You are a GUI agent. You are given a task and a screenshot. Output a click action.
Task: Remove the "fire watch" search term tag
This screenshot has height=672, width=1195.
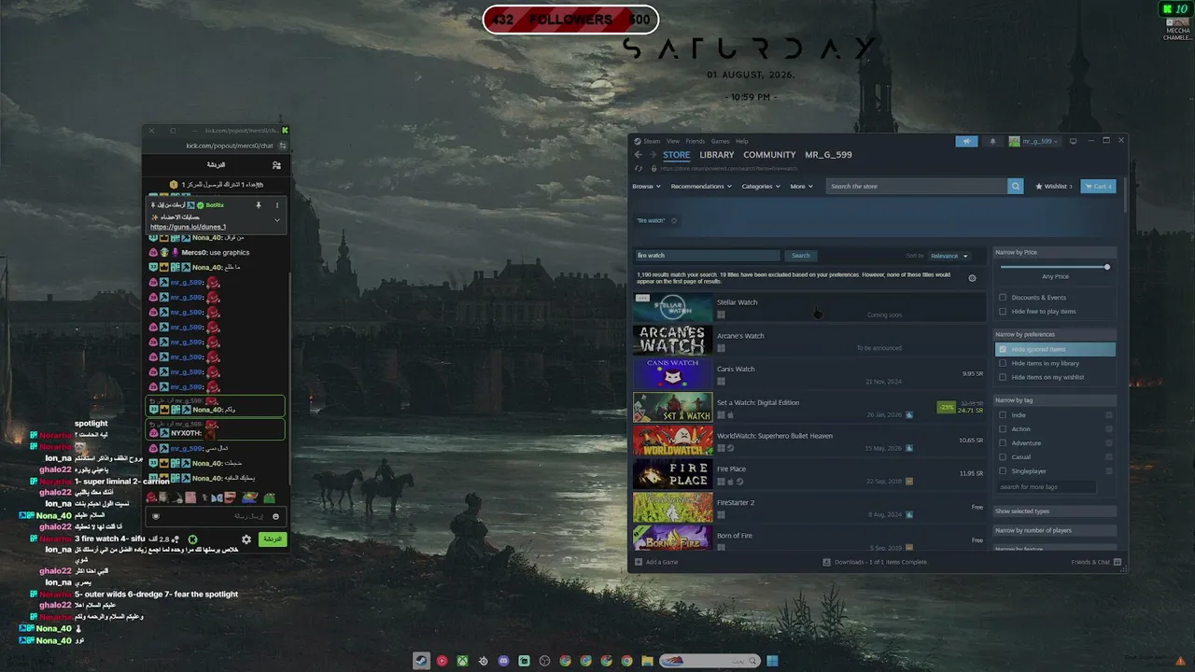click(674, 220)
